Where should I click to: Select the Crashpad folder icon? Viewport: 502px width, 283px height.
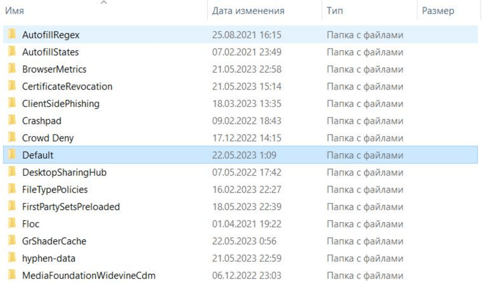[11, 121]
